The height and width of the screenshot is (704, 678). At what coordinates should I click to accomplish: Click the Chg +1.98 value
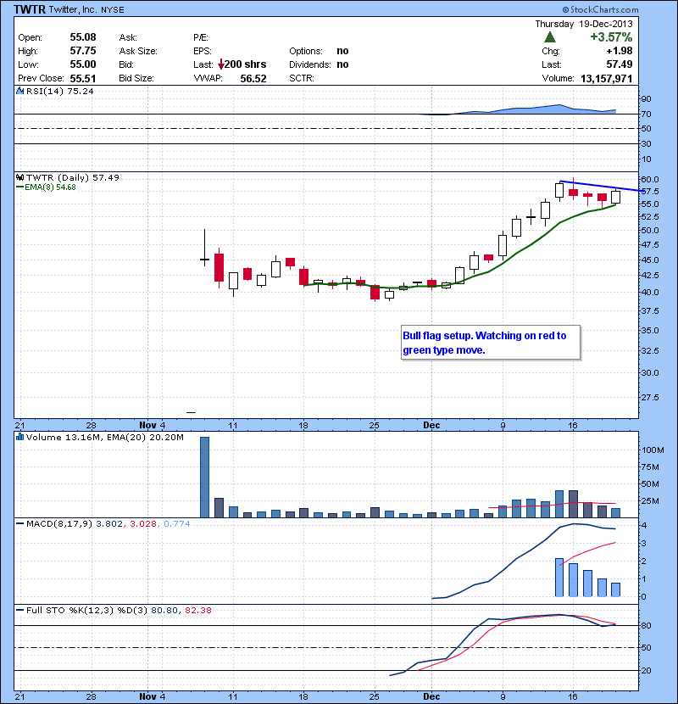(620, 51)
